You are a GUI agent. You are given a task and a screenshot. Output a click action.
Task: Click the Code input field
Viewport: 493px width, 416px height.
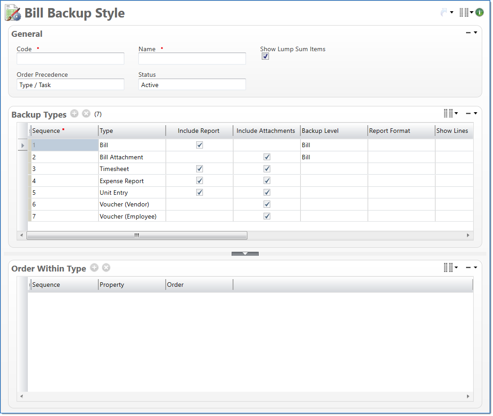(x=70, y=59)
